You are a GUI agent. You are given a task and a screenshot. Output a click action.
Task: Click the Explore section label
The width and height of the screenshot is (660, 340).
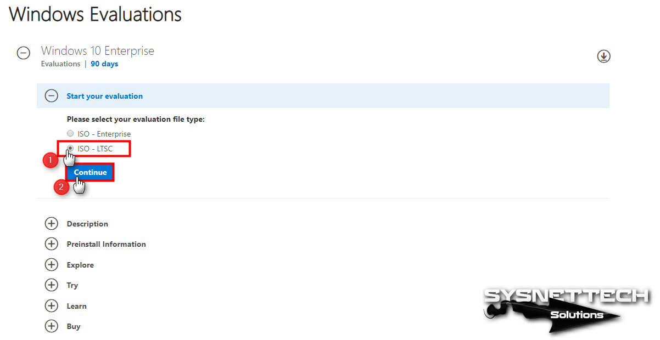80,265
